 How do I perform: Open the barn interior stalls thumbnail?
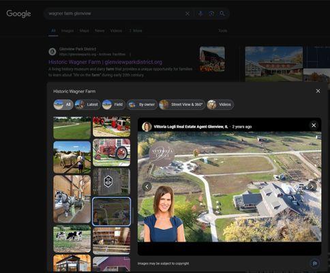tap(111, 241)
